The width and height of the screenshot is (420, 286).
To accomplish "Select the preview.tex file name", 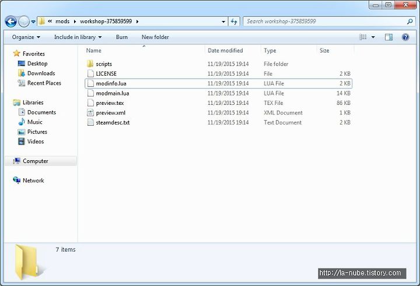I will point(110,103).
